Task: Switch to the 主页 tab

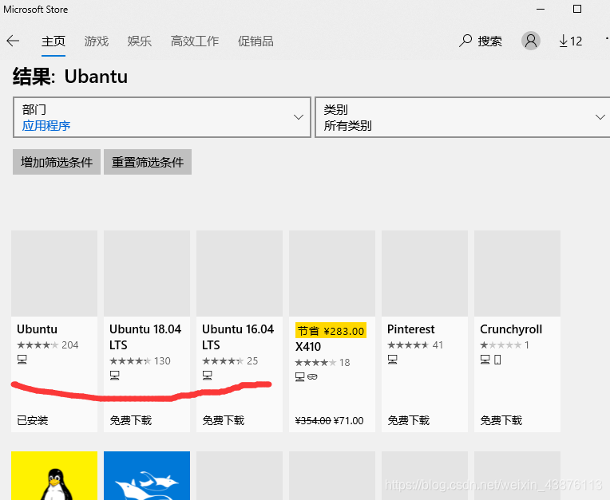Action: (x=53, y=41)
